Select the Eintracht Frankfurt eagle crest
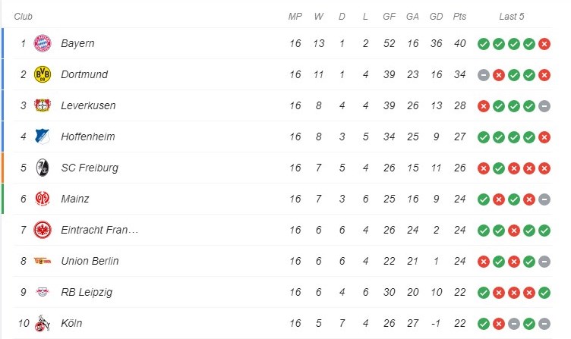 pos(43,230)
